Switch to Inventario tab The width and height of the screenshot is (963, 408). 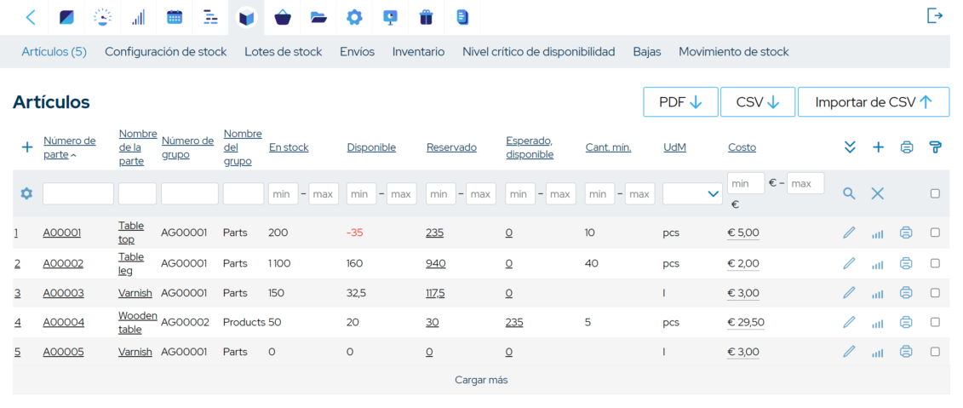click(x=419, y=52)
